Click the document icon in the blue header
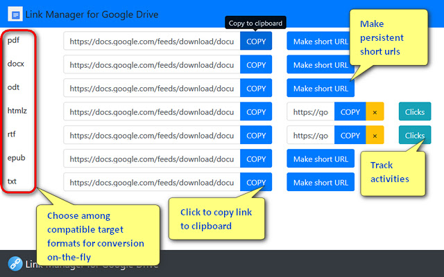 pos(15,14)
